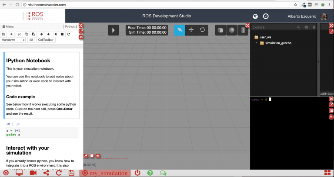The width and height of the screenshot is (334, 177).
Task: Expand the simulation_gazebo folder arrow
Action: click(257, 43)
